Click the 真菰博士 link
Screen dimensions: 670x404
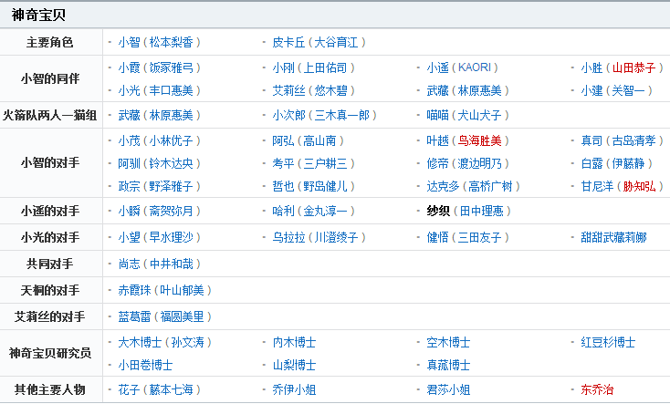click(448, 365)
